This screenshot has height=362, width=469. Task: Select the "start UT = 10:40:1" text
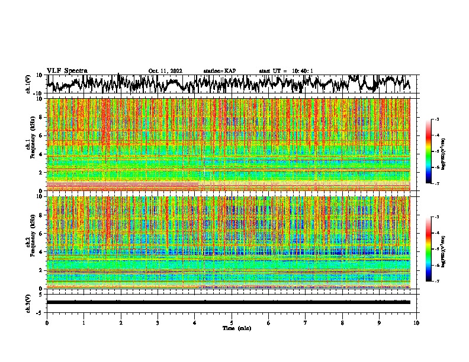[x=286, y=71]
